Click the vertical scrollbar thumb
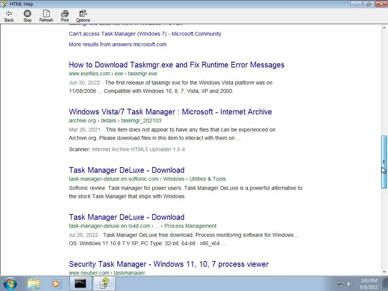This screenshot has width=388, height=291. pyautogui.click(x=384, y=162)
